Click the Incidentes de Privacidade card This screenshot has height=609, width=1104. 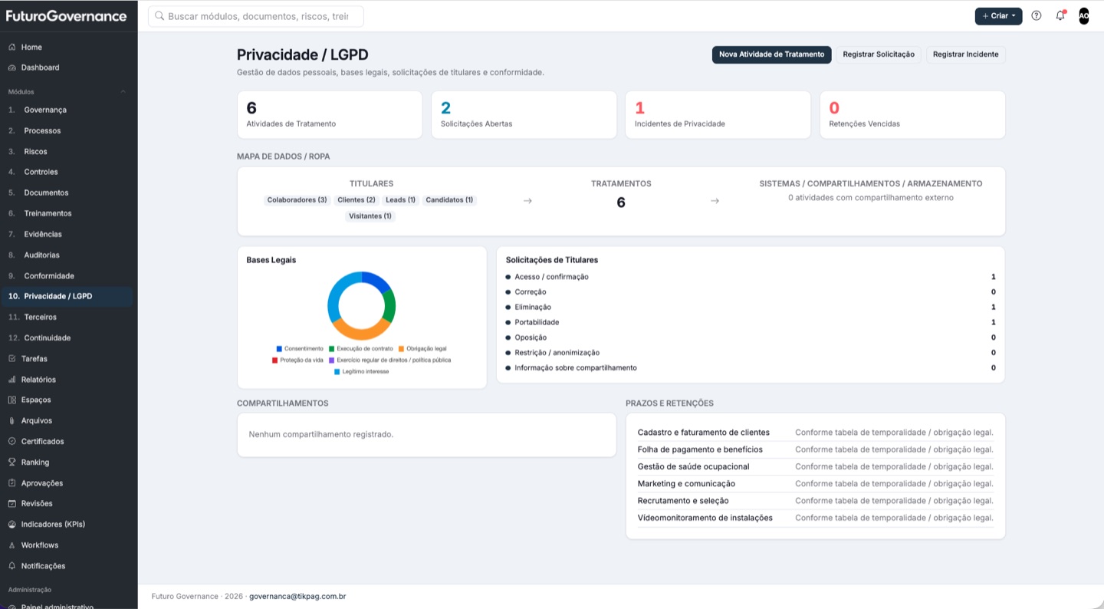point(718,115)
